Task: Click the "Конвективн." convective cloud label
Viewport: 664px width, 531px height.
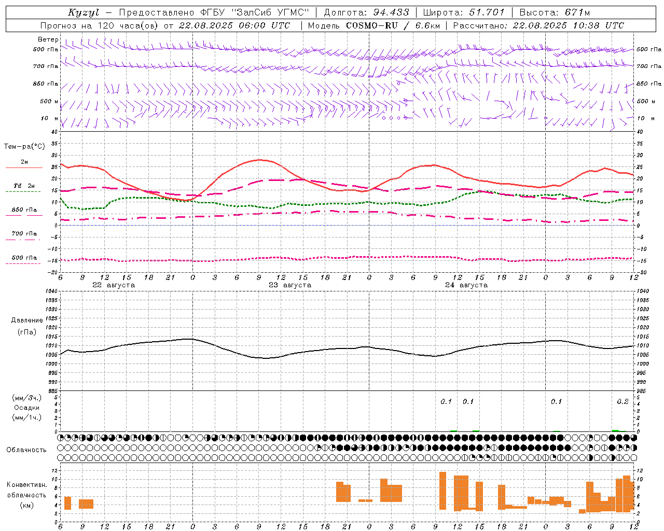Action: [x=26, y=484]
